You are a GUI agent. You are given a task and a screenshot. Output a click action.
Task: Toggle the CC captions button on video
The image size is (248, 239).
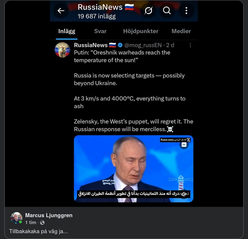point(184,145)
